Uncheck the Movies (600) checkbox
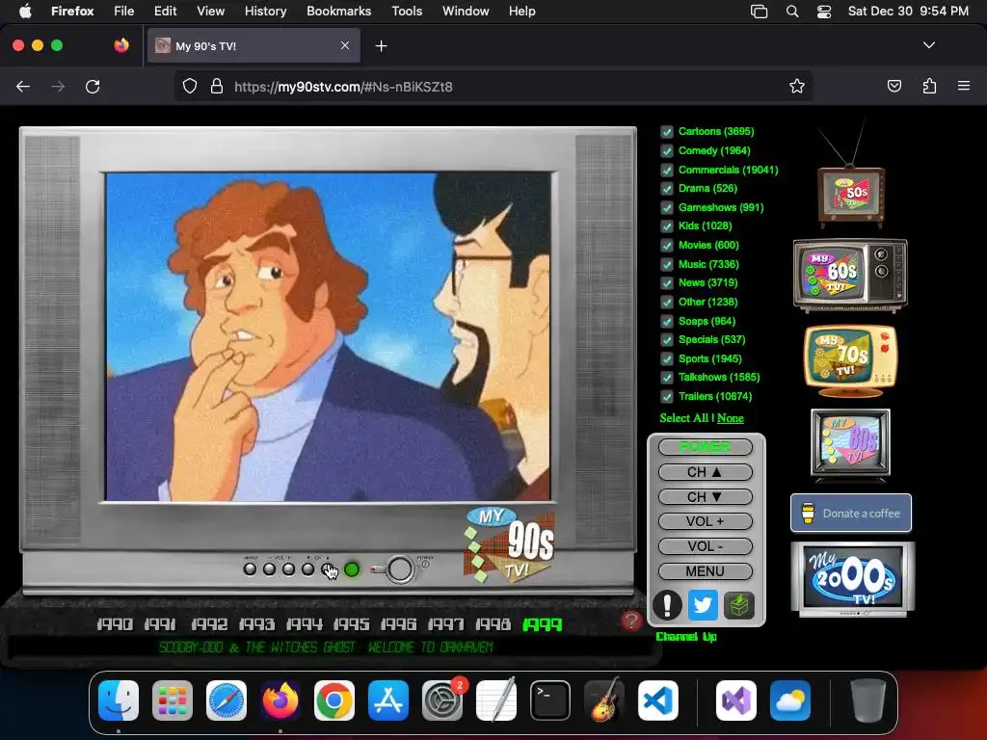The width and height of the screenshot is (987, 740). click(667, 246)
